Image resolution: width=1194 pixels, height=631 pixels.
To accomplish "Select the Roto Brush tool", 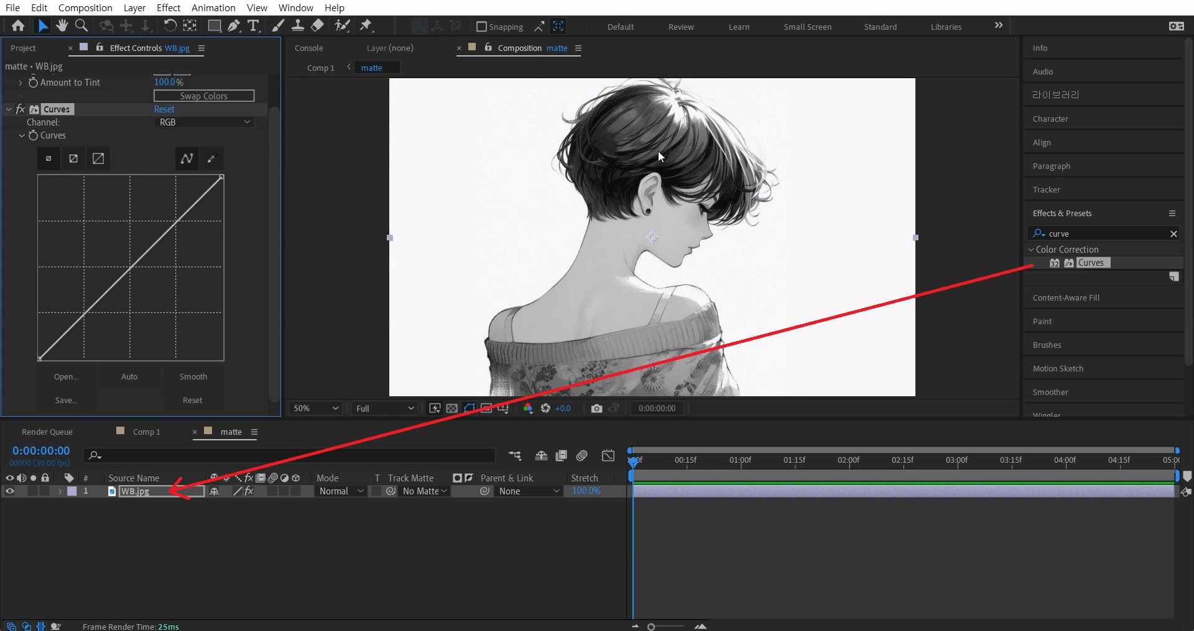I will click(342, 25).
